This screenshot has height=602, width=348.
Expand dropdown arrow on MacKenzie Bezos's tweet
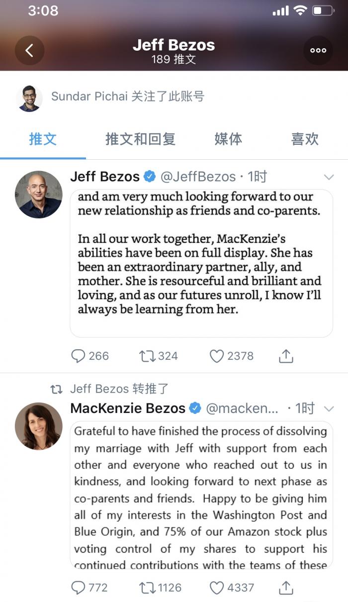(x=329, y=408)
